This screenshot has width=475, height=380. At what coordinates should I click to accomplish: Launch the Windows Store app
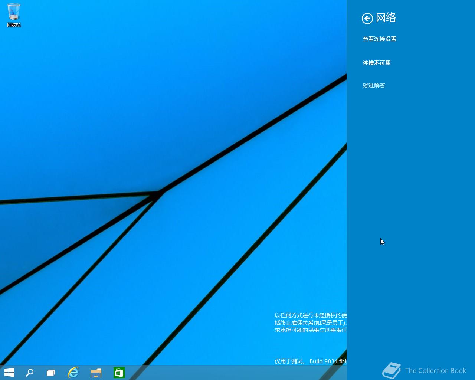(119, 373)
